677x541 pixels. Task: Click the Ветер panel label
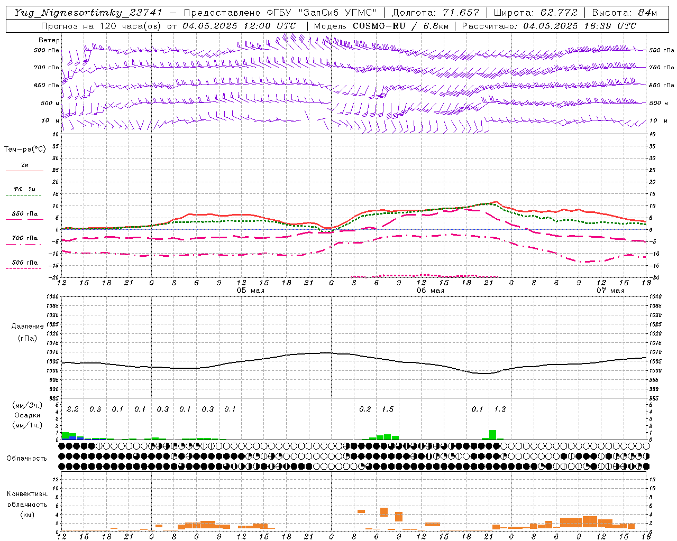49,40
